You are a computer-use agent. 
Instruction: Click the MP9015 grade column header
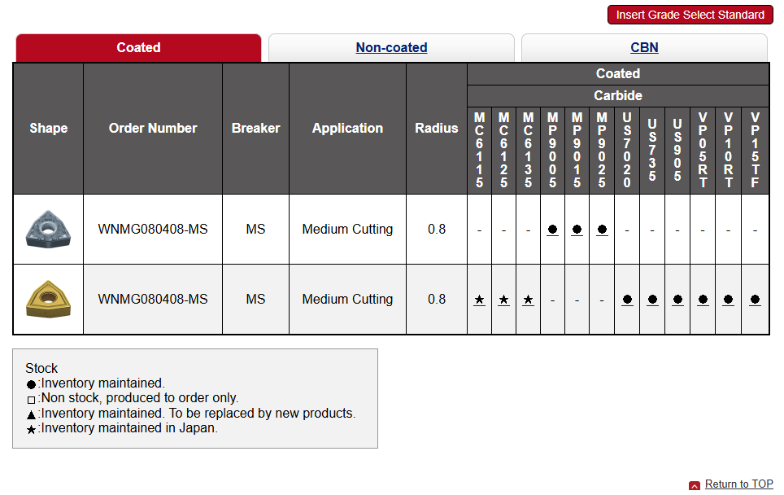pos(577,150)
